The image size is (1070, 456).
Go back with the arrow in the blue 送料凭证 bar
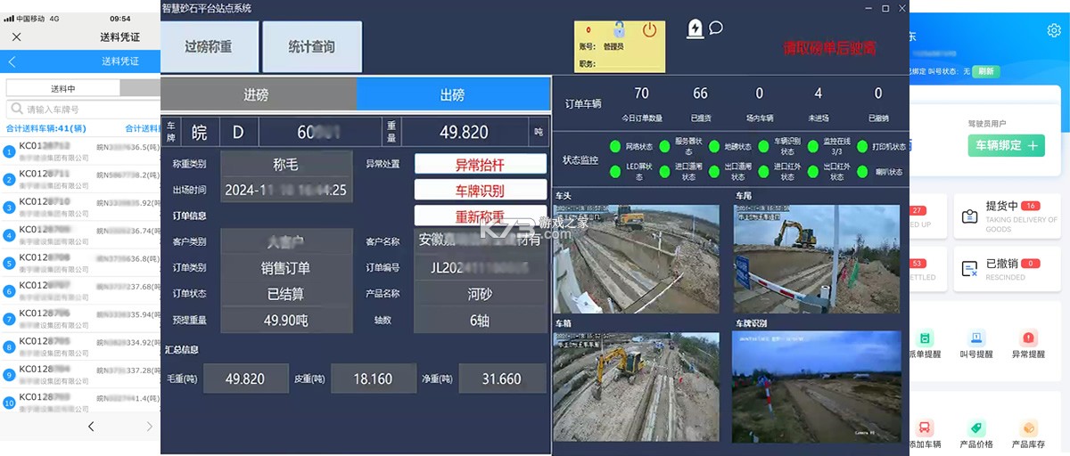[12, 61]
